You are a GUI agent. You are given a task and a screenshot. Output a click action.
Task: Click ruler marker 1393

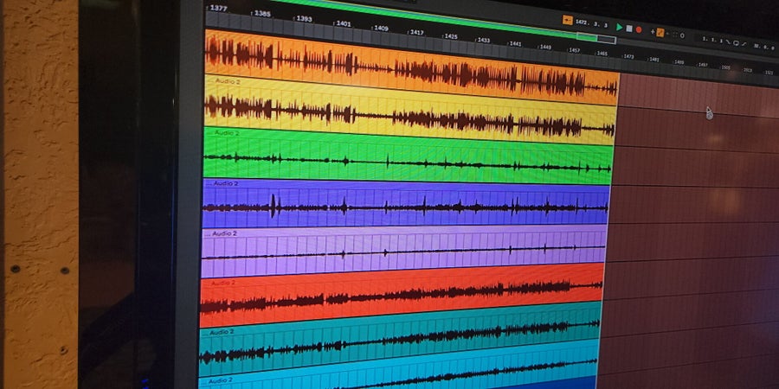click(x=303, y=19)
